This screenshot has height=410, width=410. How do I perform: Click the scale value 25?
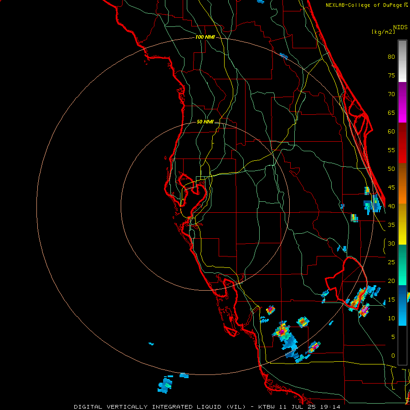pyautogui.click(x=391, y=262)
